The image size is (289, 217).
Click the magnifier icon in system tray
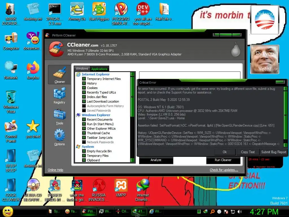pos(212,212)
